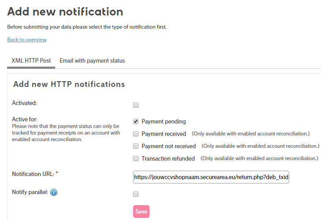Click the 'Notify parallel:' field label
Screen dimensions: 321x221
[30, 192]
